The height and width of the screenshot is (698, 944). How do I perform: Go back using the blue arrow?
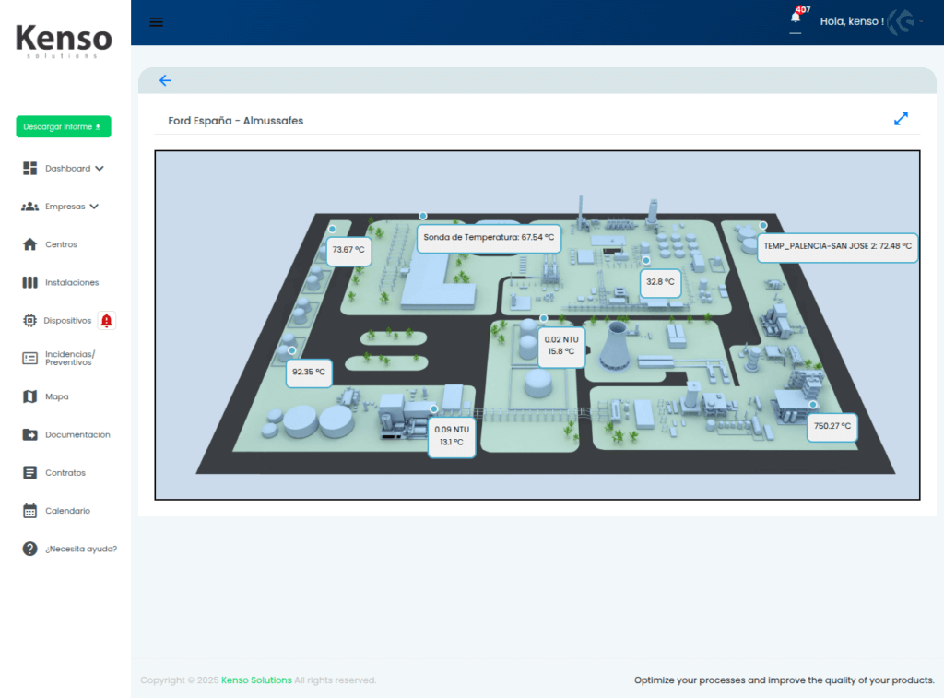165,81
